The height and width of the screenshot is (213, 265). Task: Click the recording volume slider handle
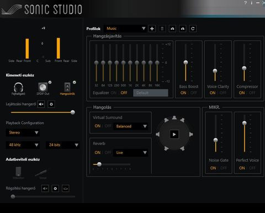[13, 196]
